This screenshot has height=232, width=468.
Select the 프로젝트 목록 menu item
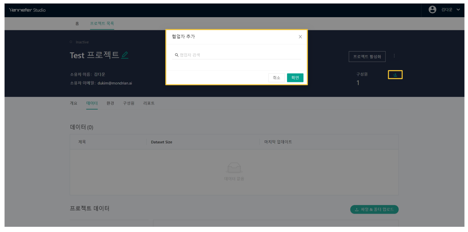click(x=102, y=23)
